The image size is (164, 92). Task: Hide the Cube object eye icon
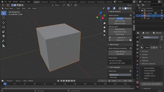coord(162,16)
